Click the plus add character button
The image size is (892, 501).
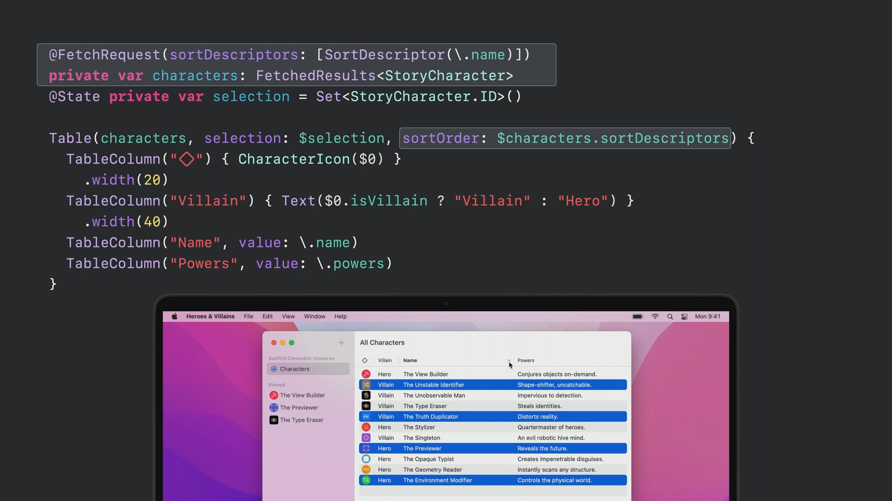pyautogui.click(x=341, y=343)
